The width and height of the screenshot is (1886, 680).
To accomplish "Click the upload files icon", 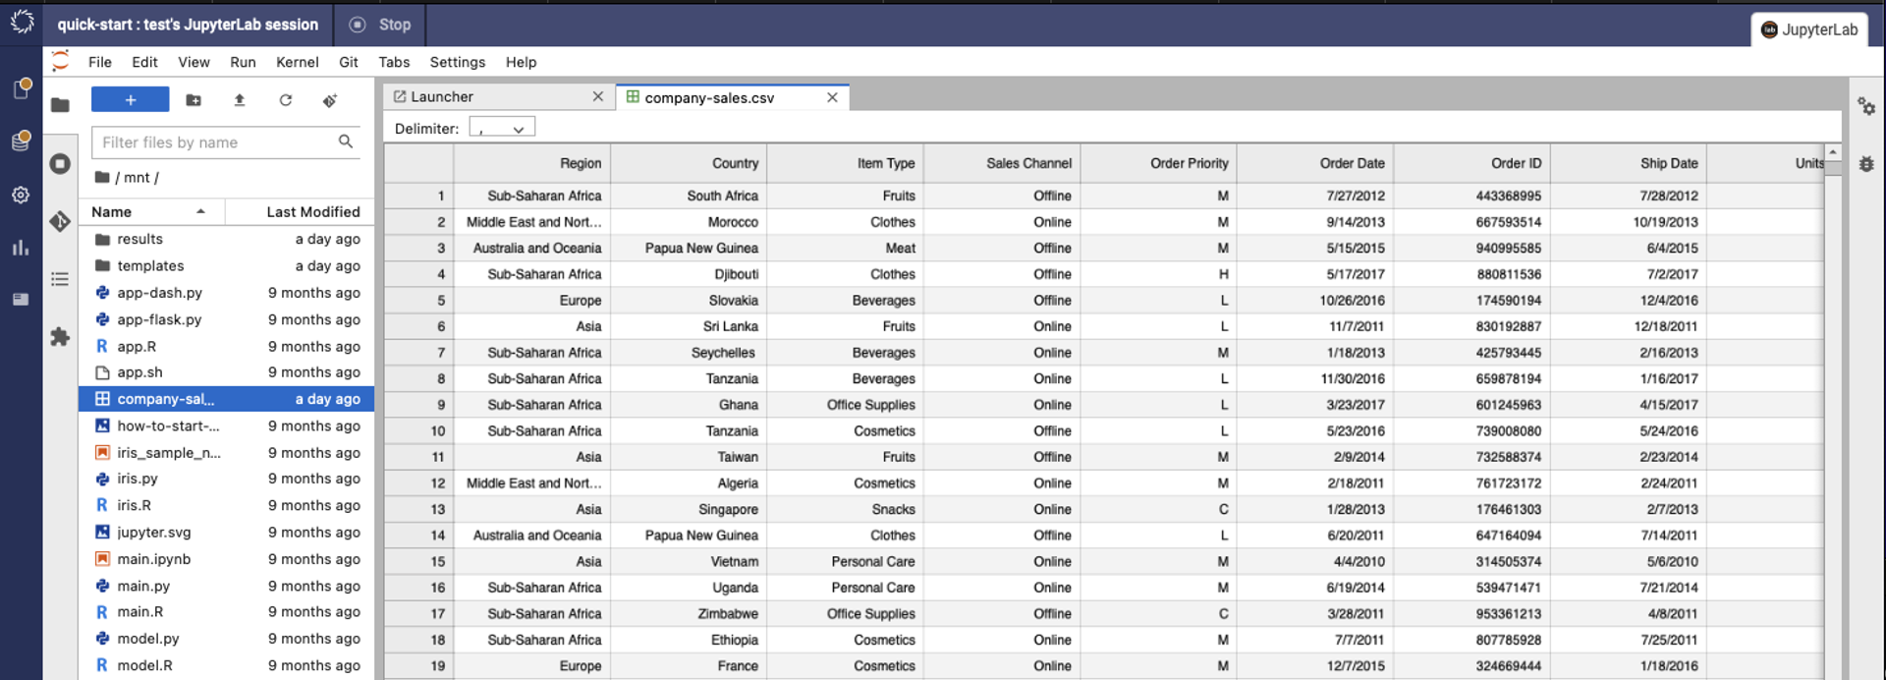I will point(240,100).
